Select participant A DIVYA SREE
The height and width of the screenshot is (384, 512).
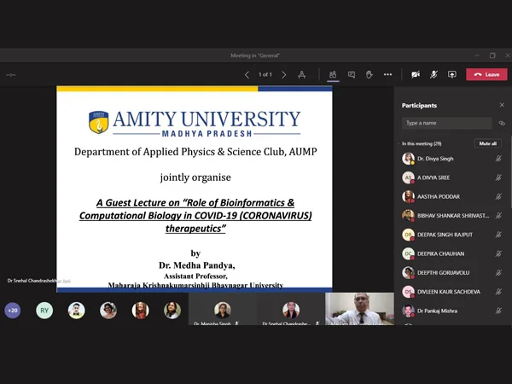[x=451, y=177]
